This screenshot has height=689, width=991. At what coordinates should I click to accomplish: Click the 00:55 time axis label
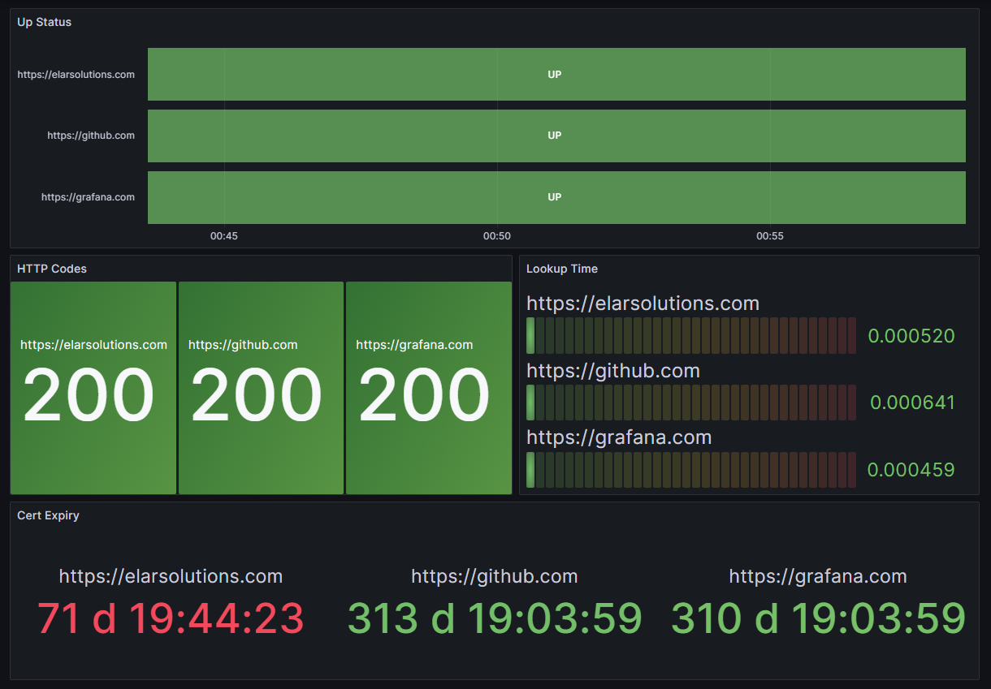[770, 236]
